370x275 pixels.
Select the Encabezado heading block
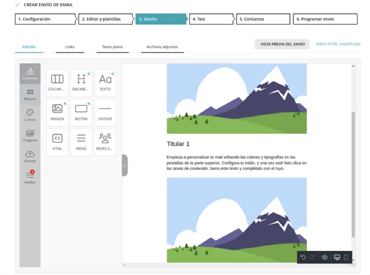[81, 83]
